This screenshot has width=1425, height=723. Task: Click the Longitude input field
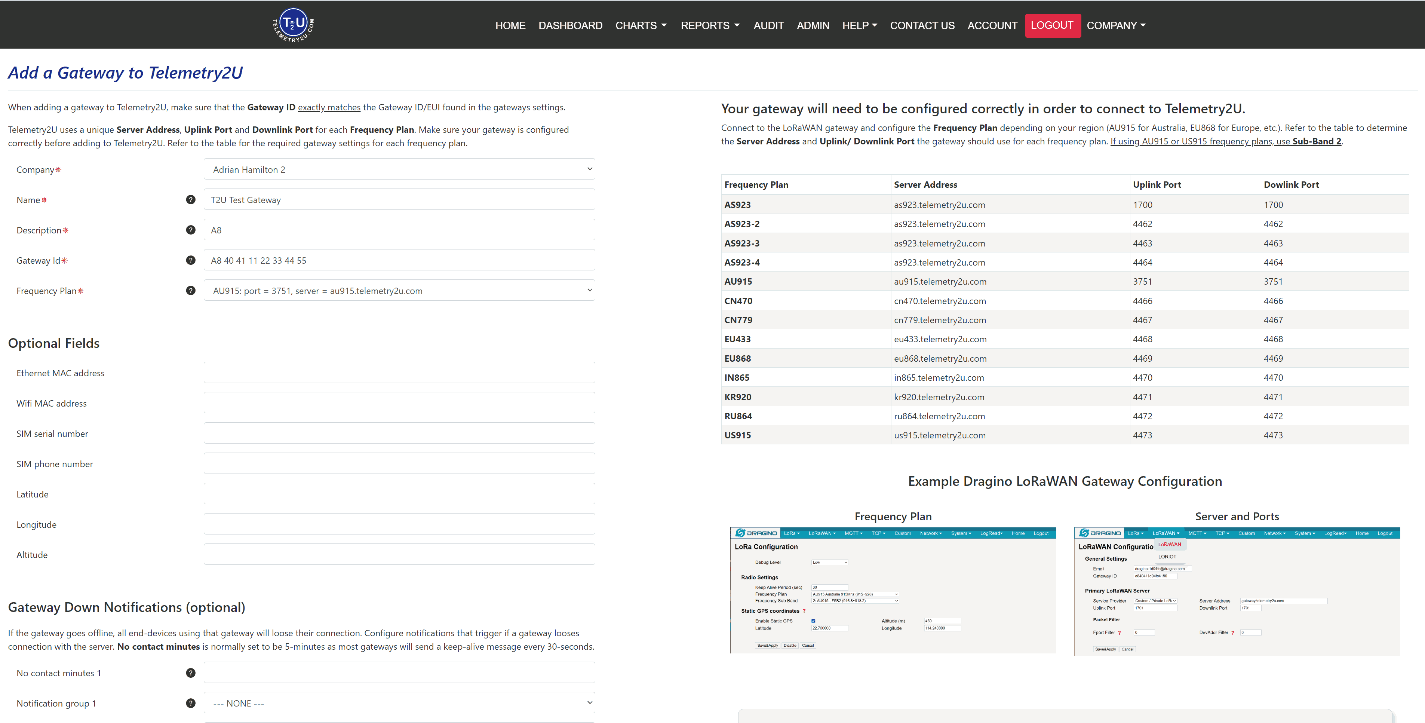click(399, 524)
